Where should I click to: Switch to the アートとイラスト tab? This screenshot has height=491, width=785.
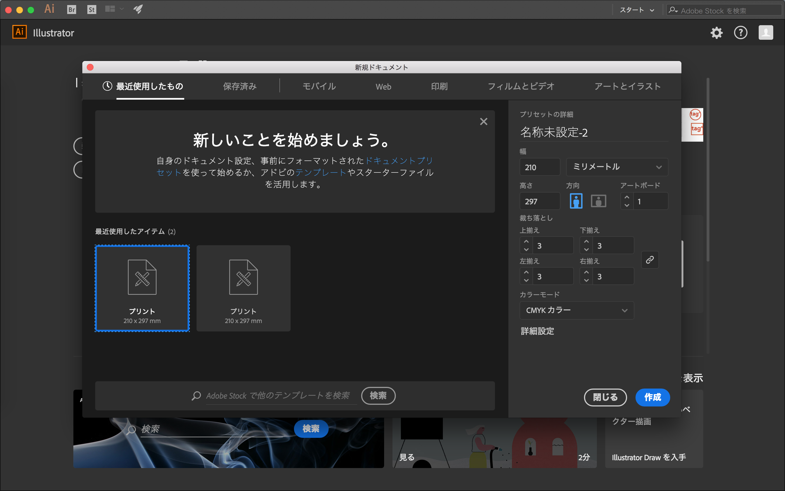point(627,86)
